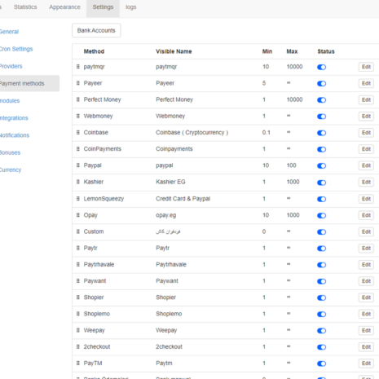Edit the Weepay payment method

click(x=366, y=330)
